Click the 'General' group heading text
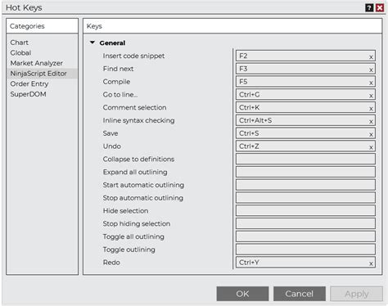388x306 pixels. [x=112, y=43]
